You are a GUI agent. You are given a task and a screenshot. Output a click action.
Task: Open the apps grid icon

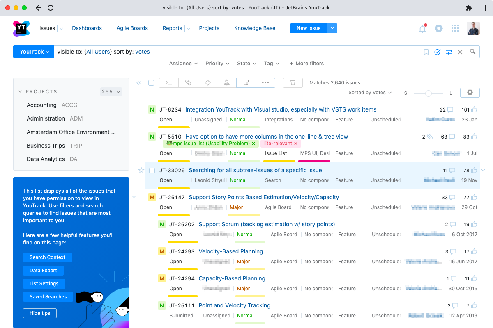click(x=455, y=28)
